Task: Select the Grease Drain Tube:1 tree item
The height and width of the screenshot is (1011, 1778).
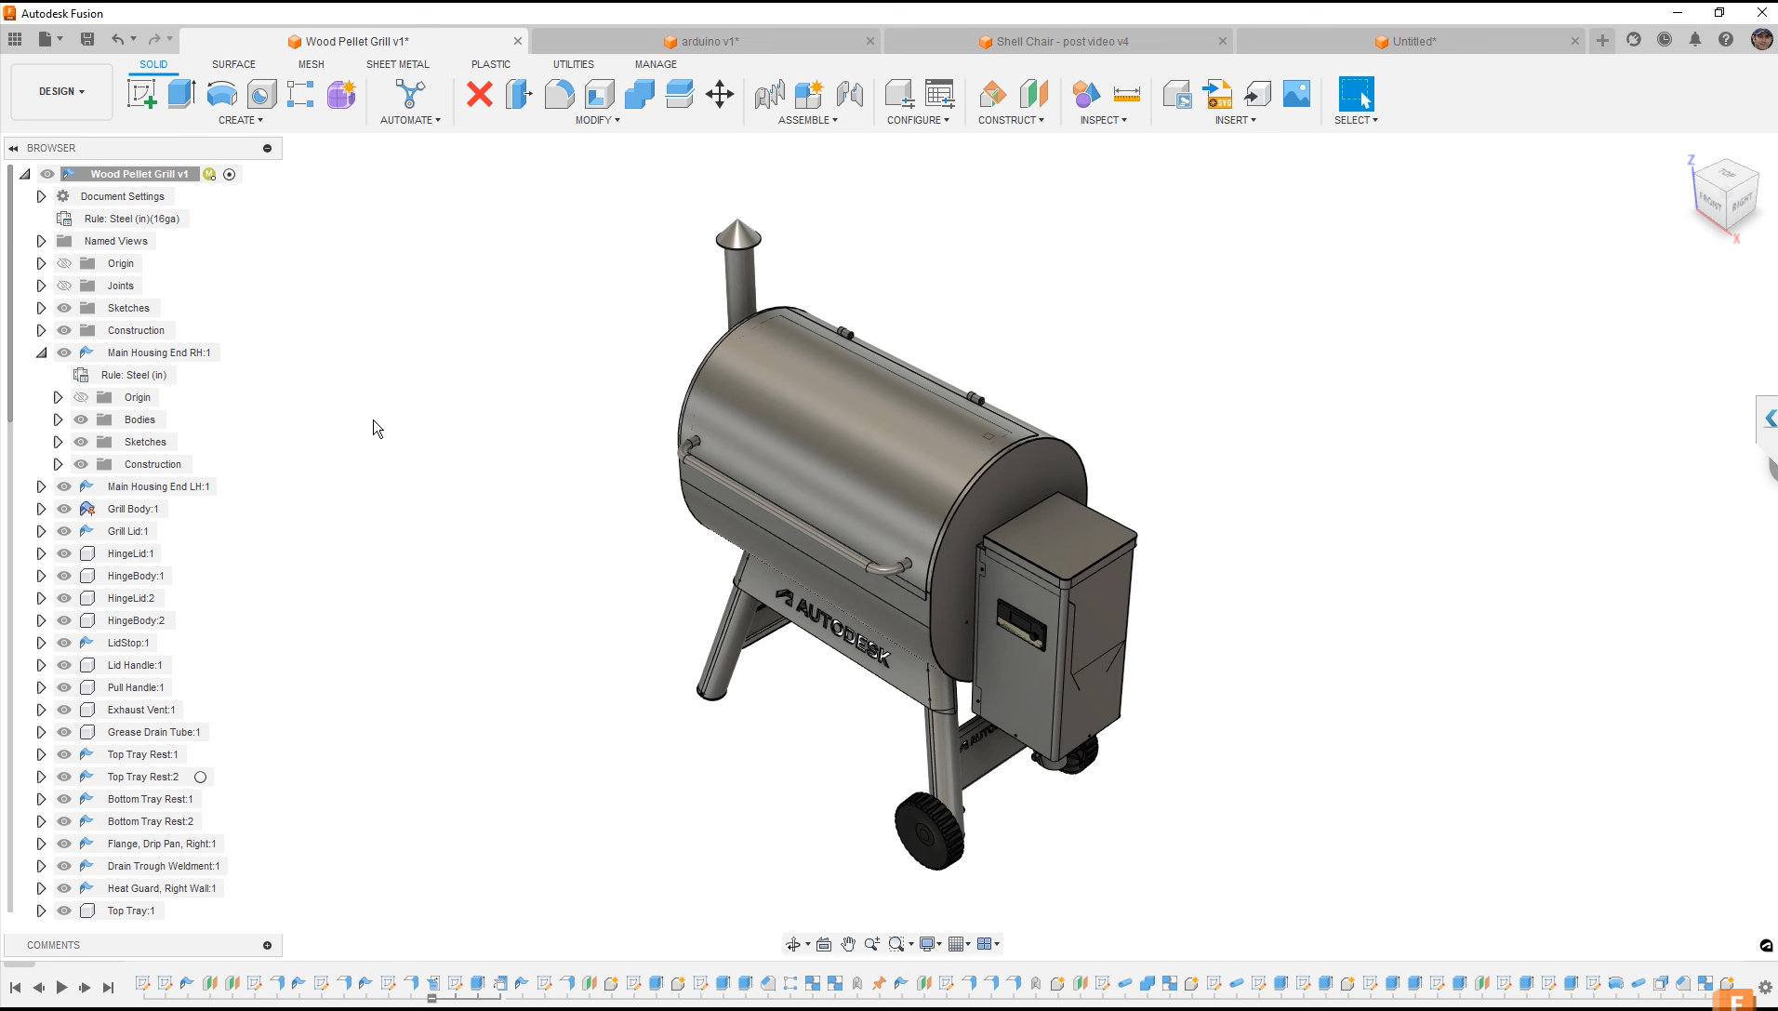Action: [x=153, y=732]
